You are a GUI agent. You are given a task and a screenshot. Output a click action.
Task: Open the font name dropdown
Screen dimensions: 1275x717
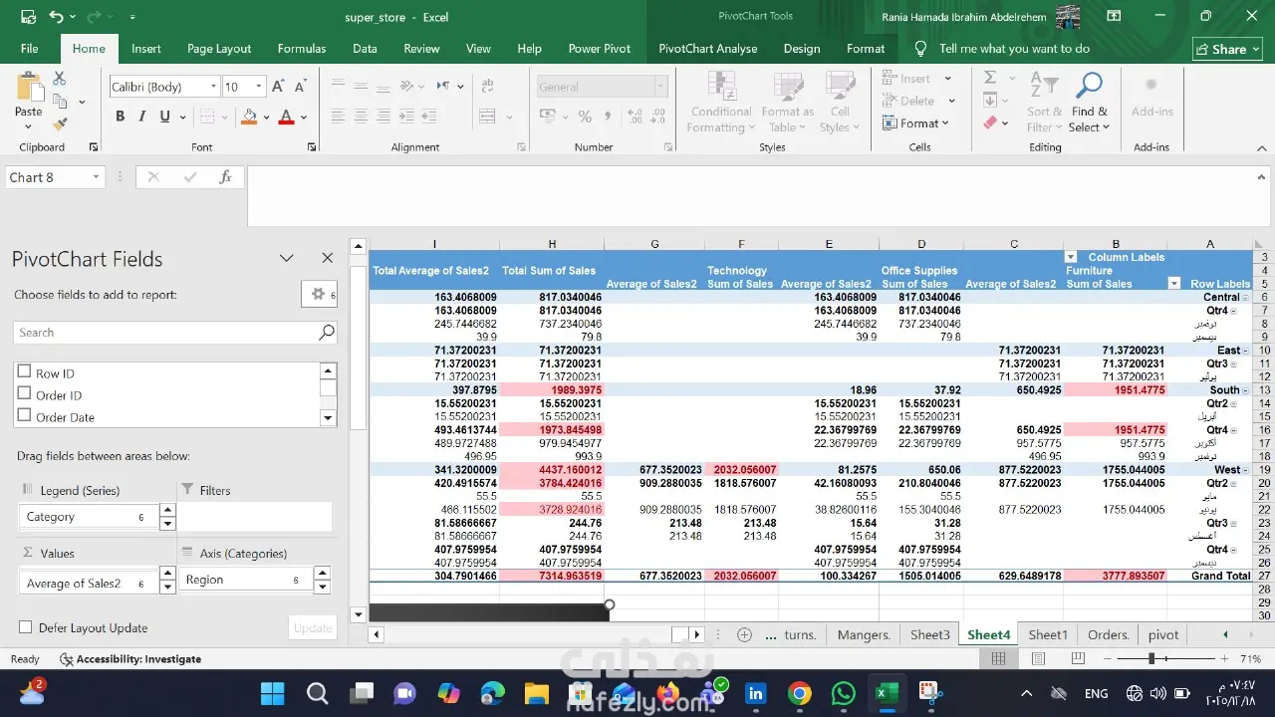213,87
